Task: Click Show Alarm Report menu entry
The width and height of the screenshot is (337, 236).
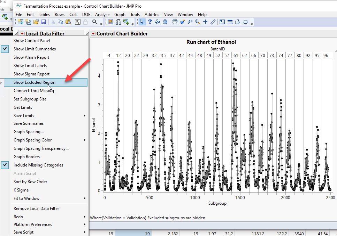Action: point(31,57)
